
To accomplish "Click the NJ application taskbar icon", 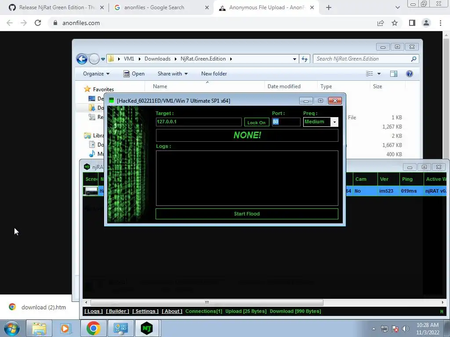I will pyautogui.click(x=147, y=328).
